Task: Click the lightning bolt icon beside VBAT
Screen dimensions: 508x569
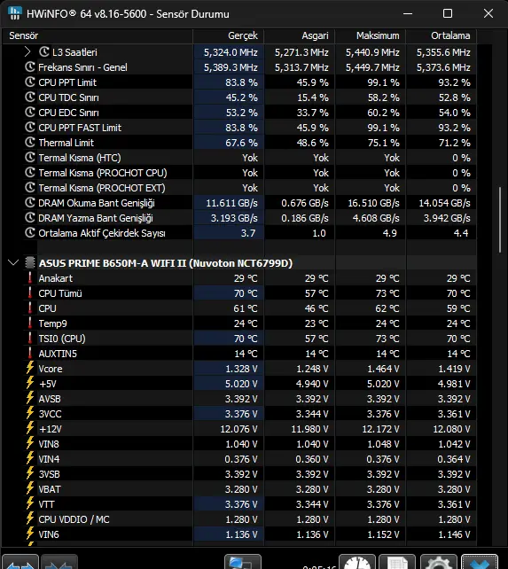Action: point(30,489)
